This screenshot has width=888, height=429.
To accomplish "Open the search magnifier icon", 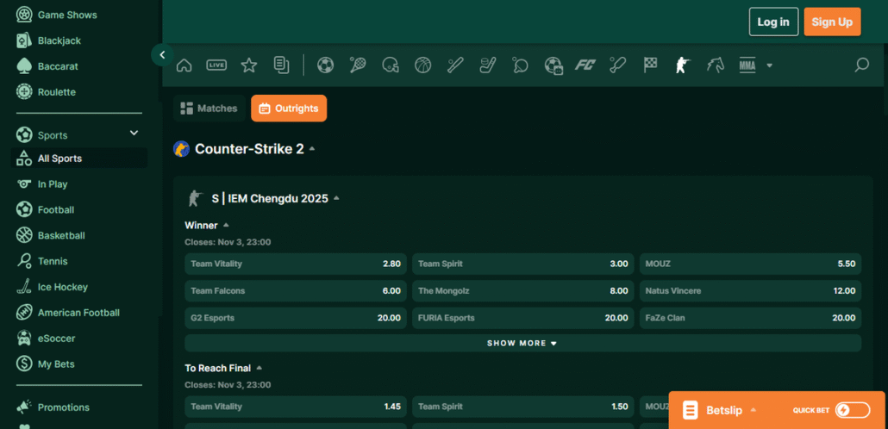I will [860, 65].
